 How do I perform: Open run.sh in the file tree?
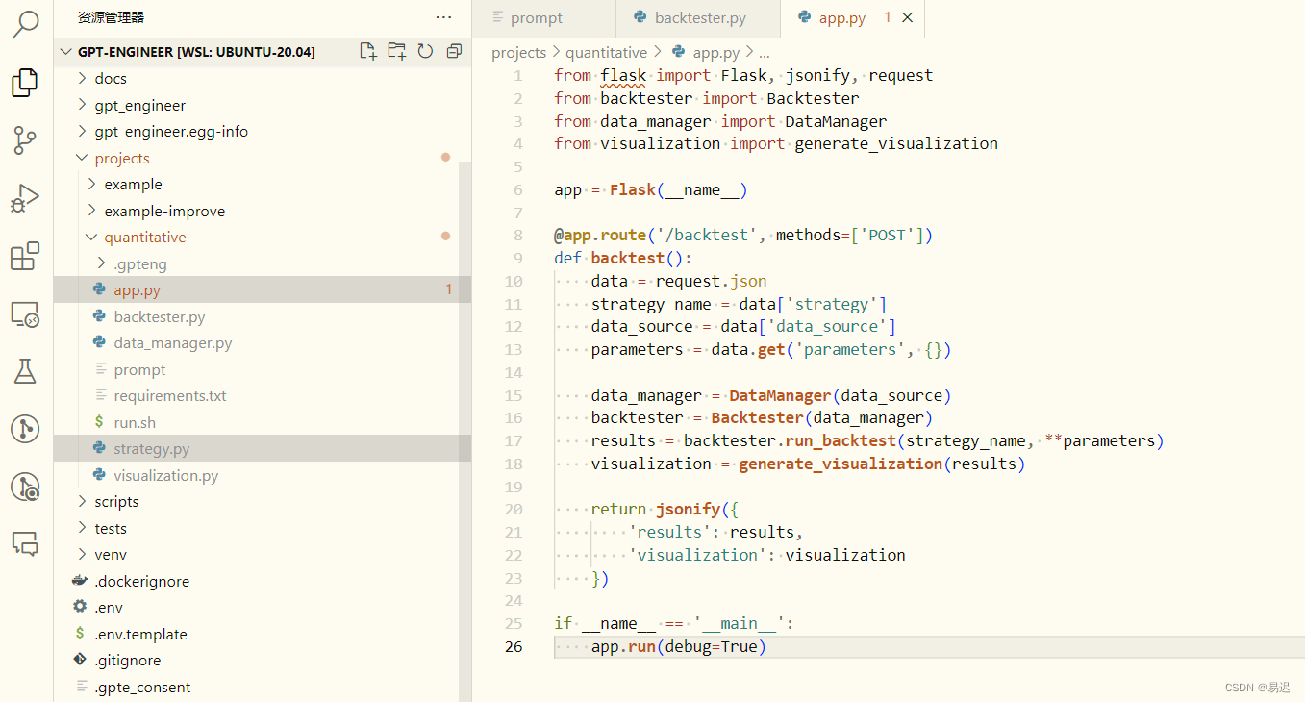(x=263, y=422)
